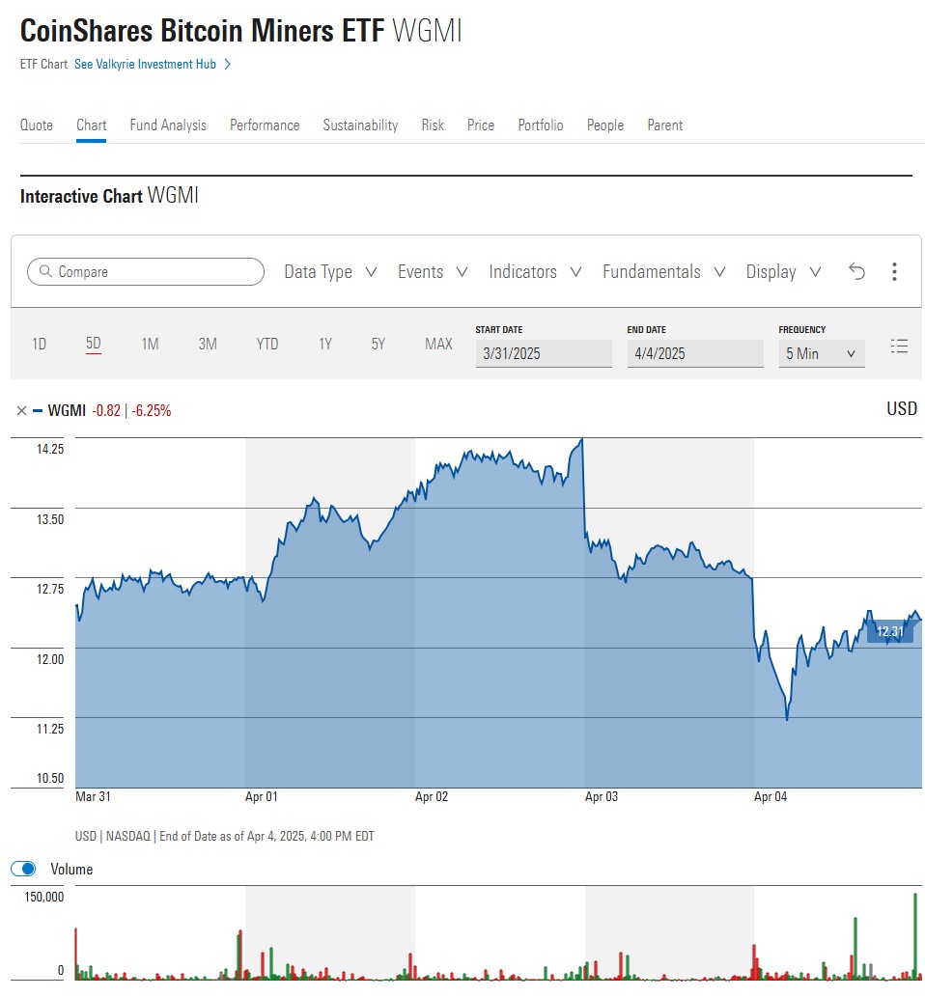This screenshot has width=925, height=997.
Task: Open the Sustainability tab
Action: [360, 125]
